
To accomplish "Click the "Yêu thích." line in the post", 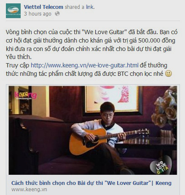I will (19, 57).
